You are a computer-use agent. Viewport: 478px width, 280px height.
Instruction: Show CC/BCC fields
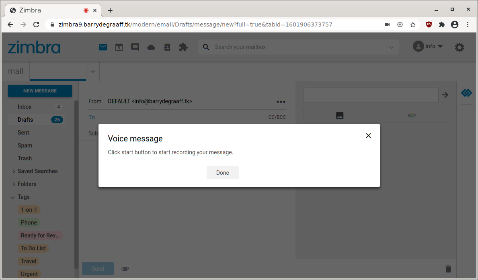pos(277,117)
